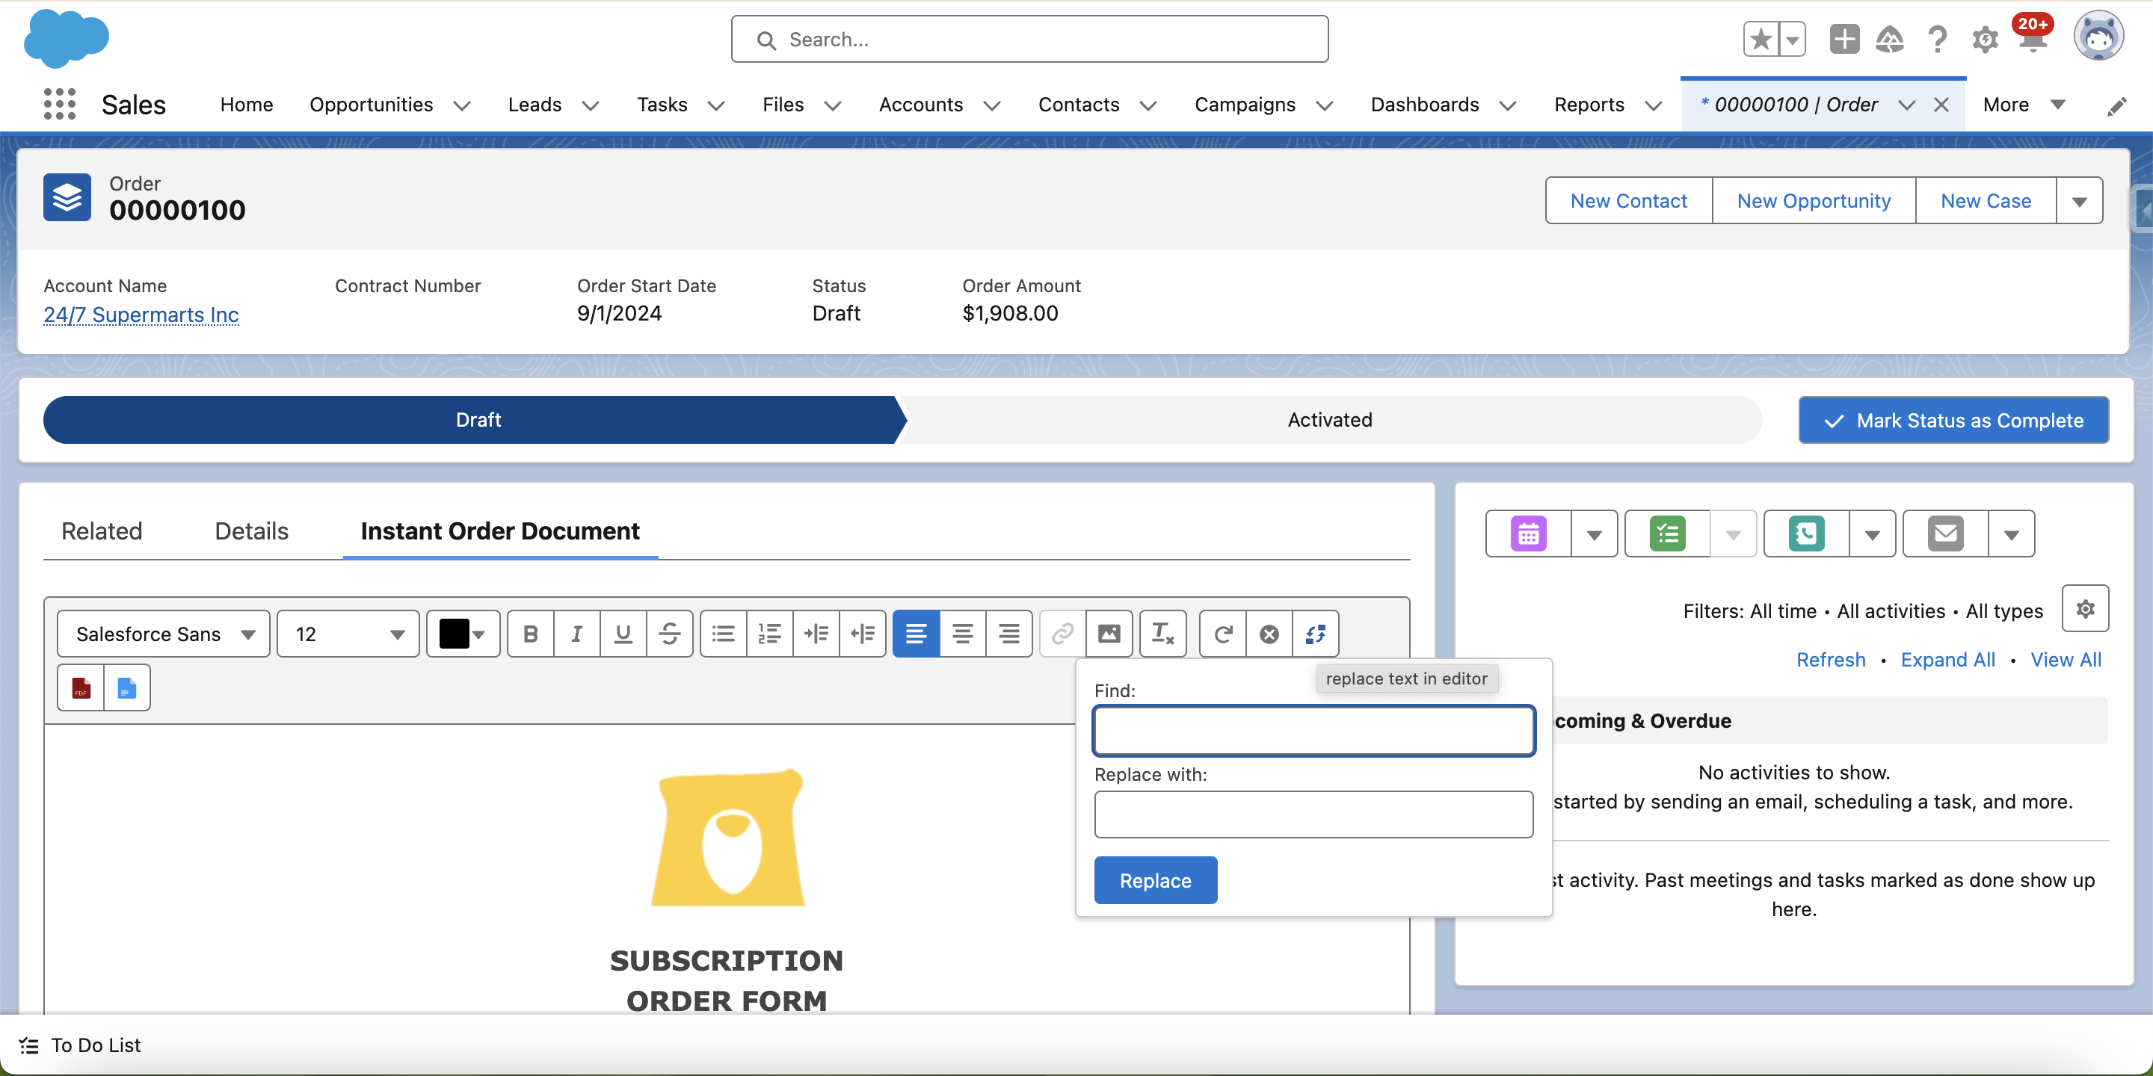
Task: Open the notifications bell
Action: [x=2032, y=40]
